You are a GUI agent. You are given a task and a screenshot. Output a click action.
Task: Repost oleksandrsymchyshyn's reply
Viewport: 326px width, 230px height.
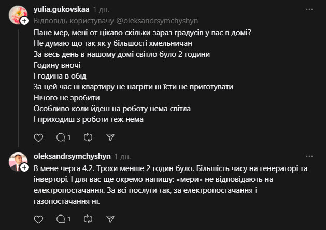pyautogui.click(x=88, y=219)
